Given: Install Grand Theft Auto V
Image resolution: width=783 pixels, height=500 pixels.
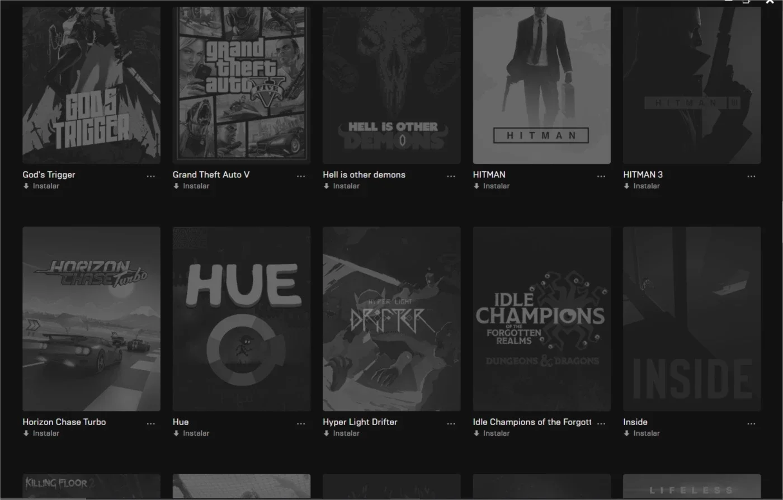Looking at the screenshot, I should tap(191, 186).
